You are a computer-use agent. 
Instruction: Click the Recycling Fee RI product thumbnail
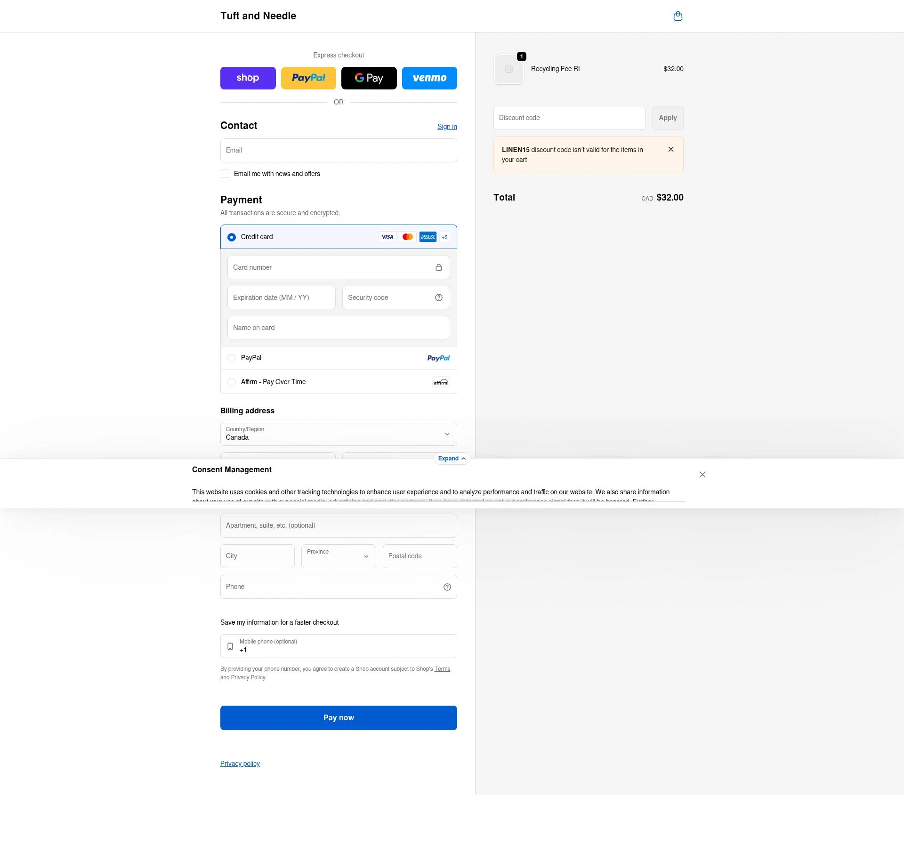pyautogui.click(x=508, y=69)
